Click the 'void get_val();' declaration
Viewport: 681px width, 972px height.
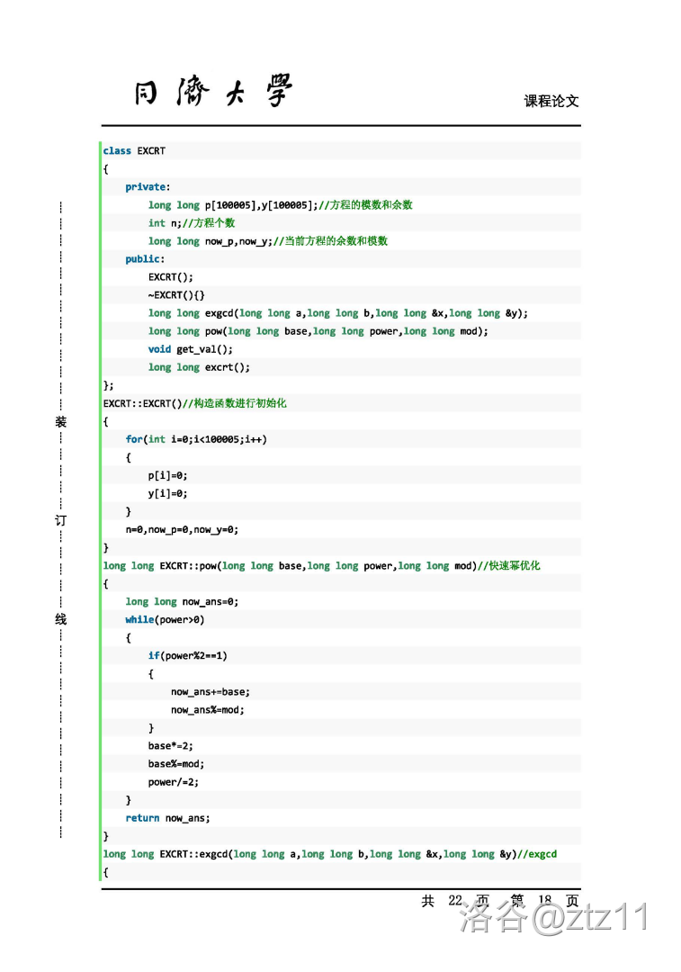[190, 349]
